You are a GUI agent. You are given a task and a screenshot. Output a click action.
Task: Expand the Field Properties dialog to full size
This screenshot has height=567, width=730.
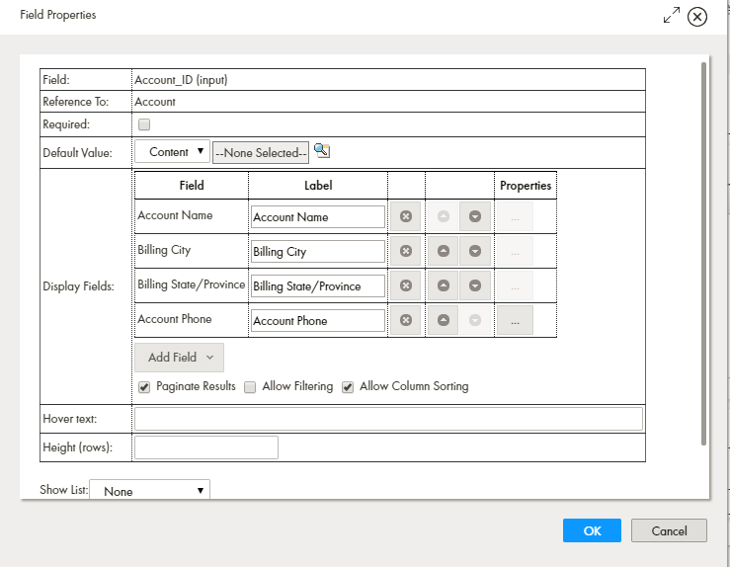(672, 16)
